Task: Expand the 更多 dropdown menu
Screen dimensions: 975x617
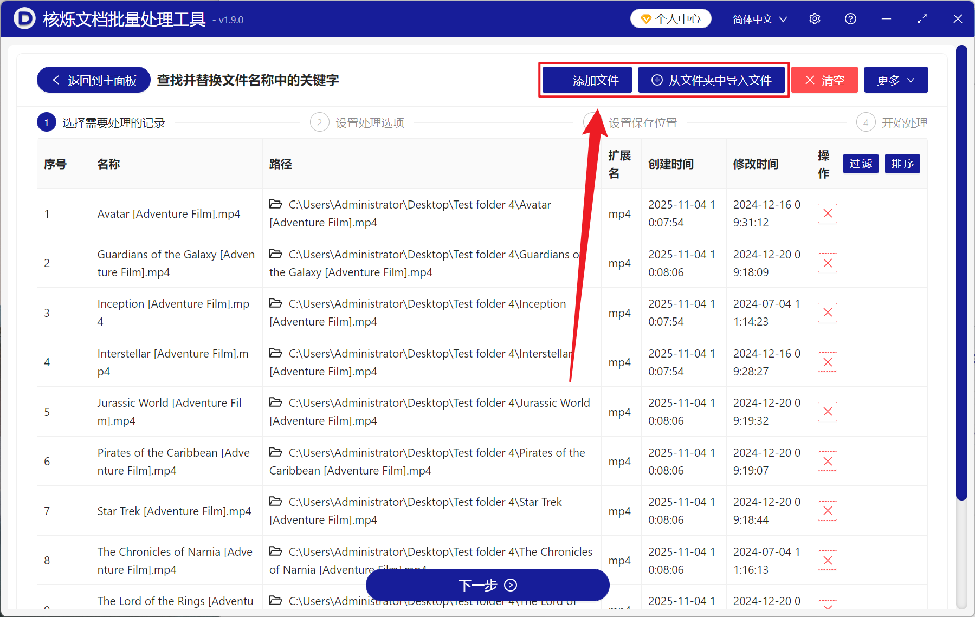Action: point(895,80)
